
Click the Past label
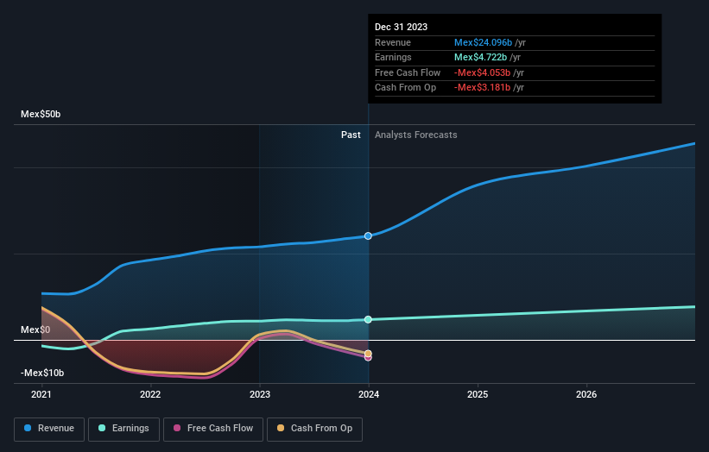[x=351, y=135]
